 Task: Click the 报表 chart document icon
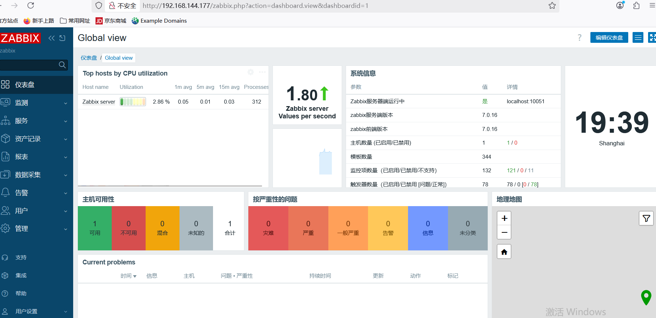click(x=5, y=156)
